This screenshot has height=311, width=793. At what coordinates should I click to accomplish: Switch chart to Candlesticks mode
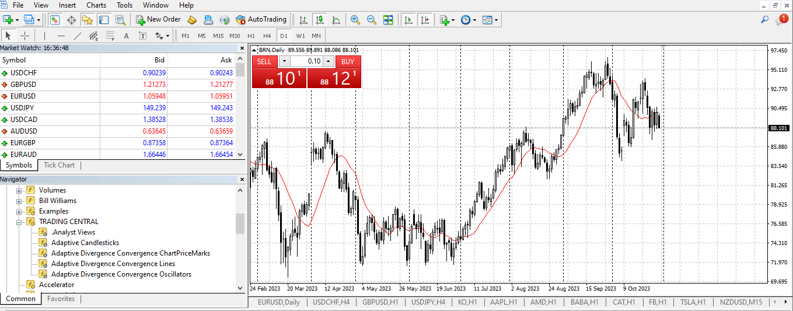point(319,20)
